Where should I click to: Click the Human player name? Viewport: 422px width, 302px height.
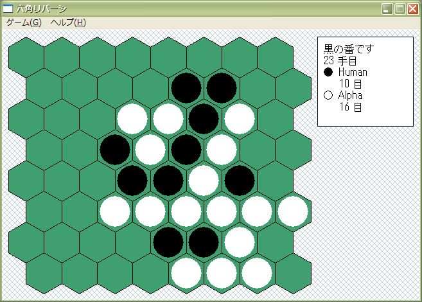[353, 72]
